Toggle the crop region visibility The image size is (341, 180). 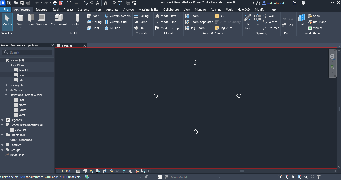pos(111,171)
